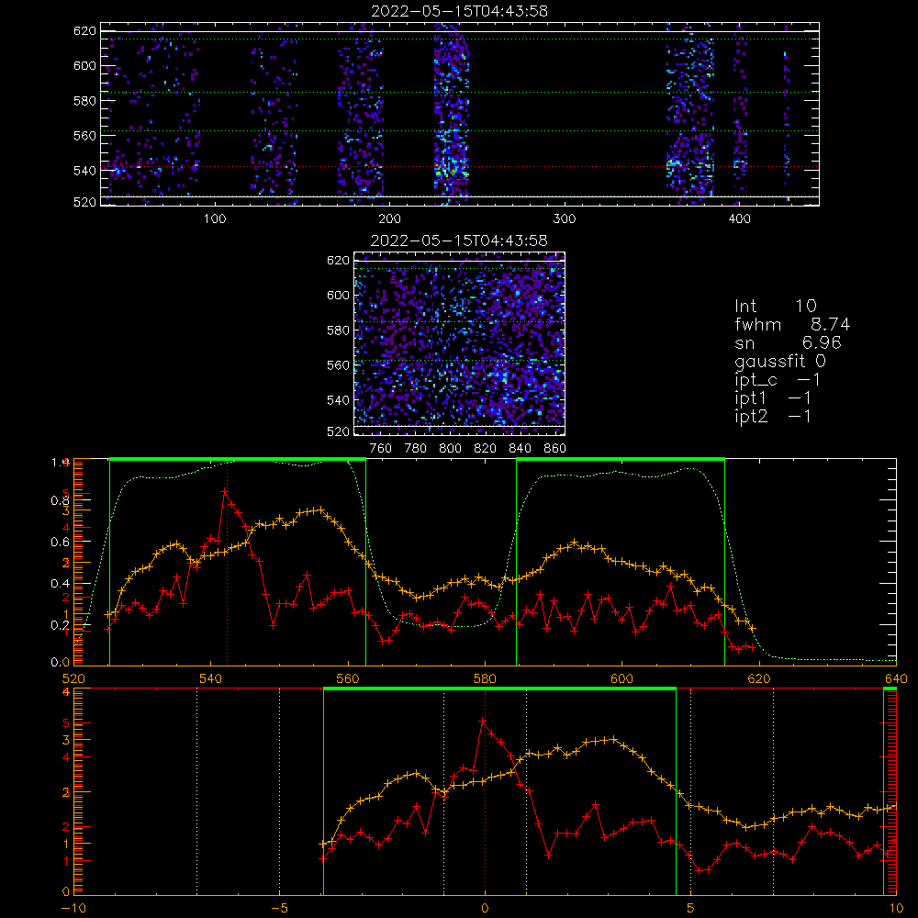The height and width of the screenshot is (918, 918).
Task: Click the timestamp title above the middle square image
Action: 459,240
